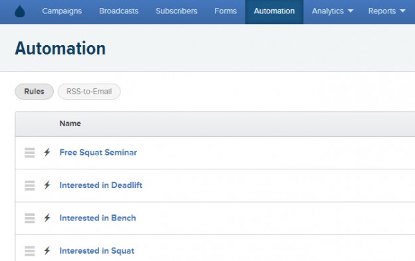415x261 pixels.
Task: Go to the Broadcasts section
Action: click(x=118, y=11)
